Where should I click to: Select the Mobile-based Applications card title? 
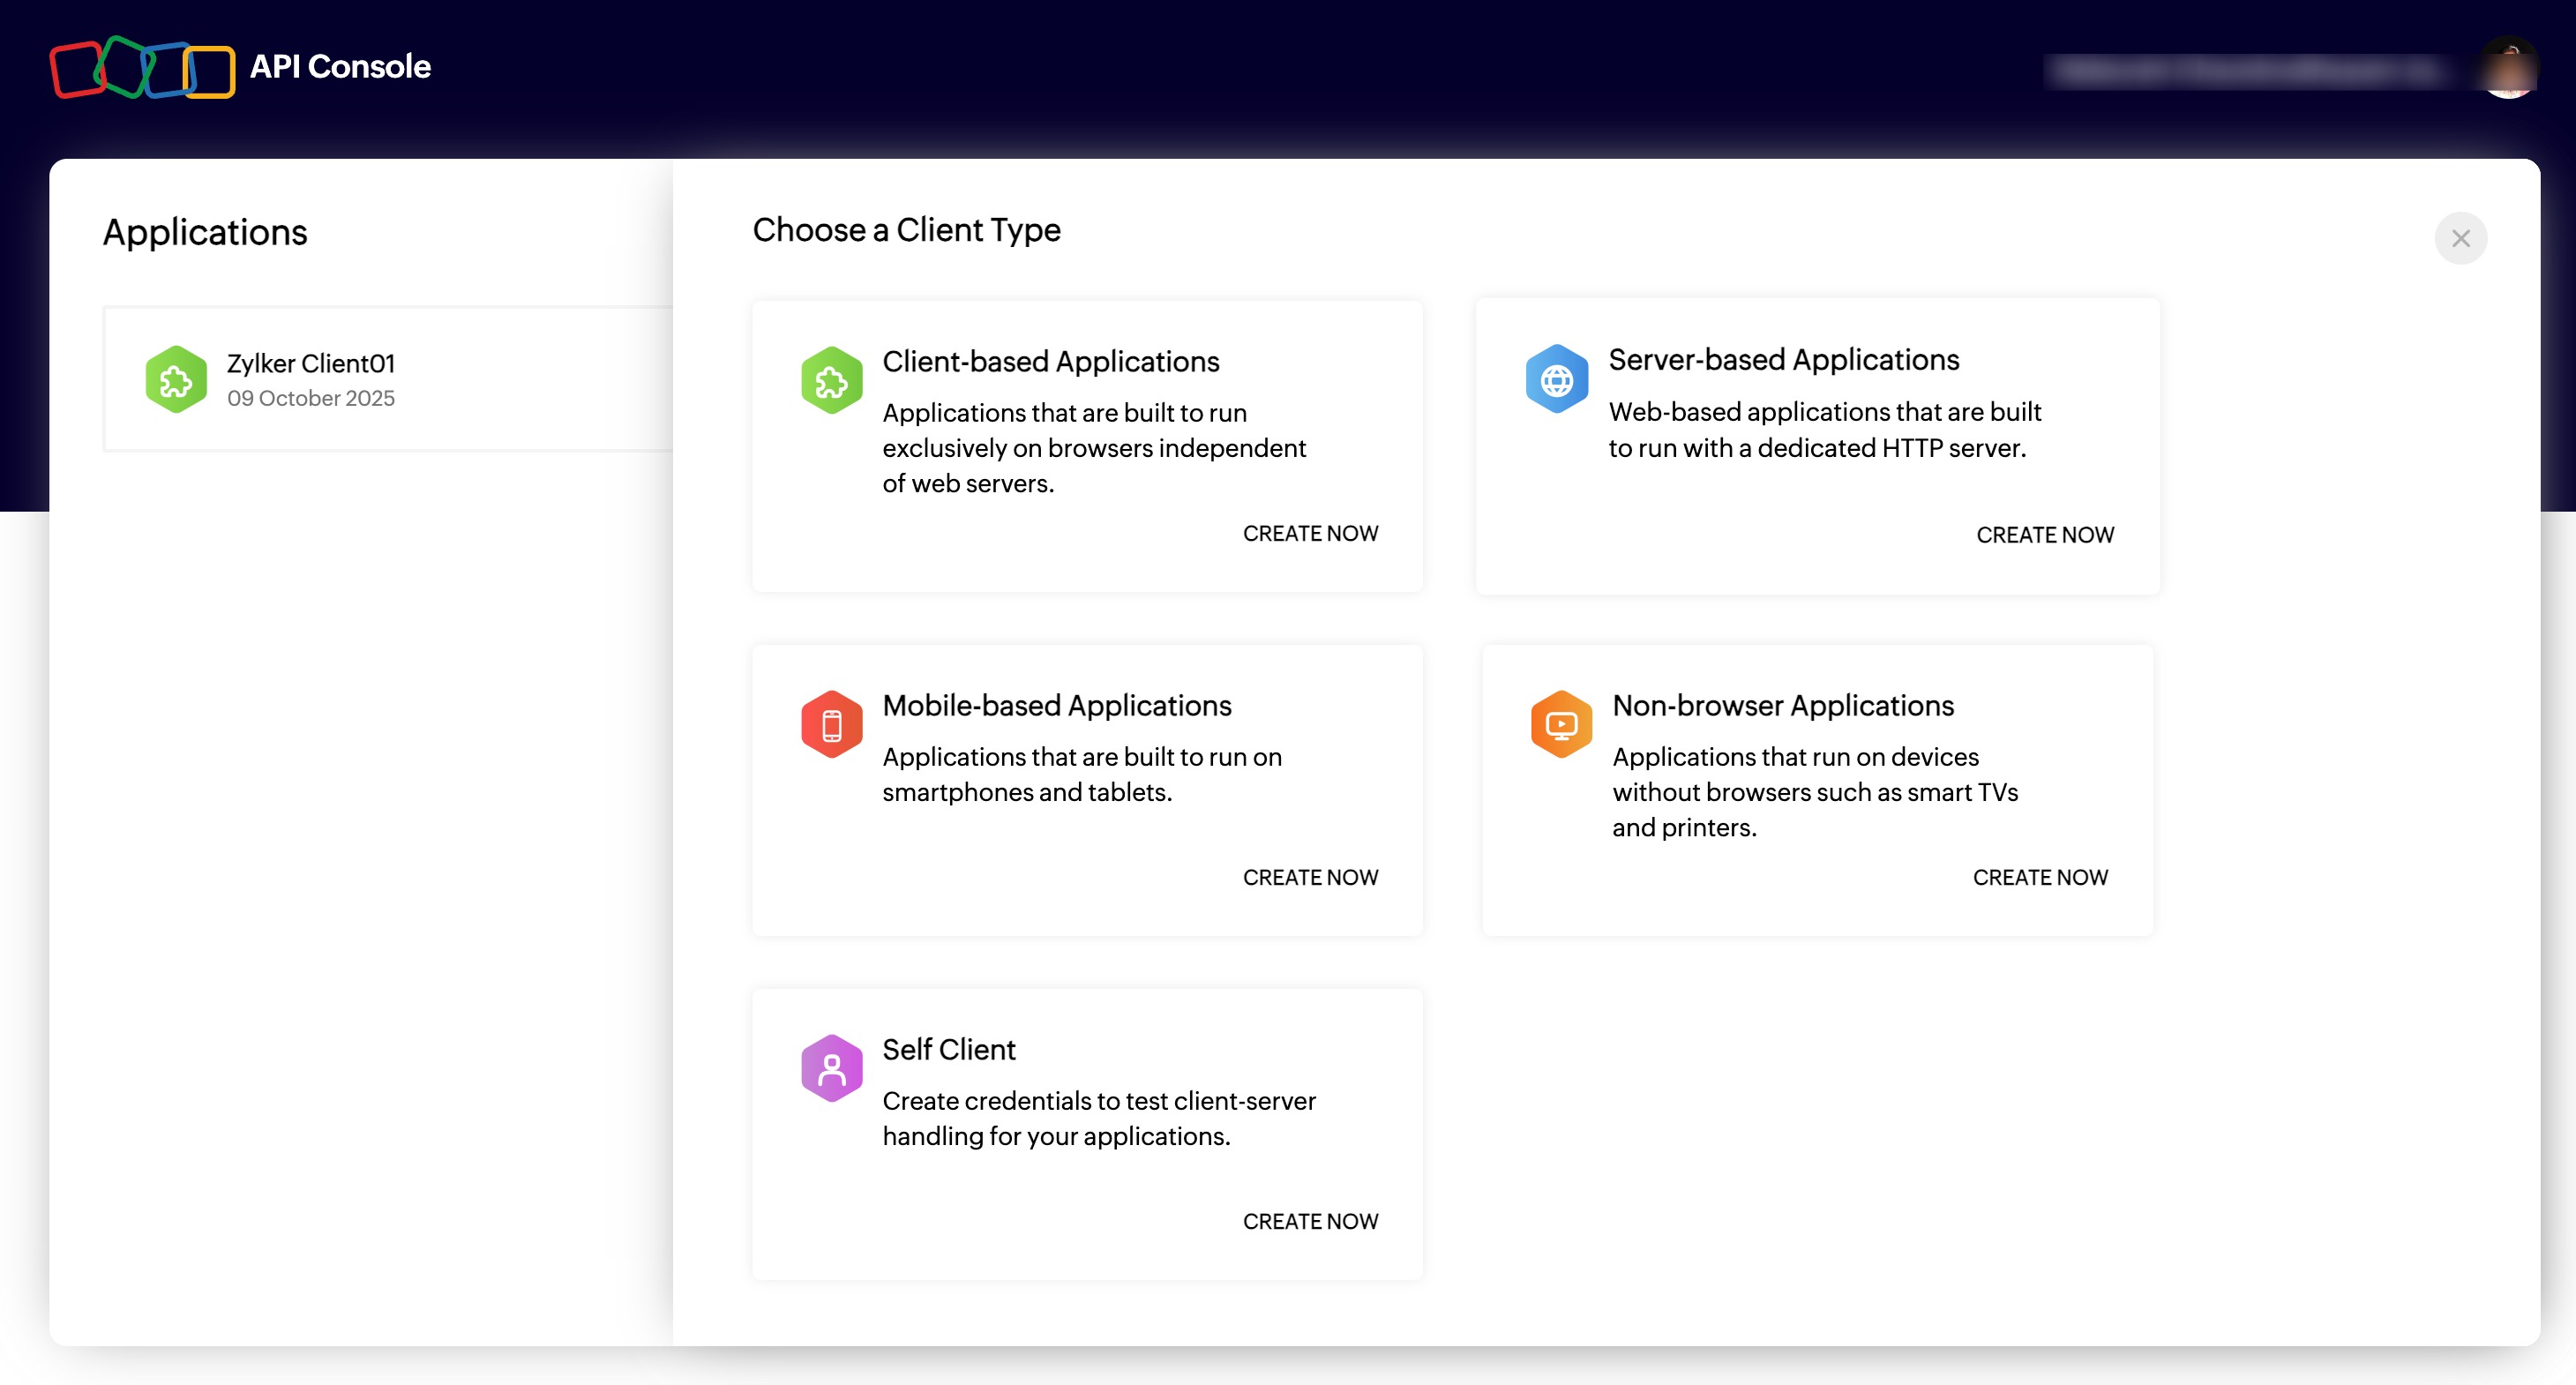[1056, 705]
